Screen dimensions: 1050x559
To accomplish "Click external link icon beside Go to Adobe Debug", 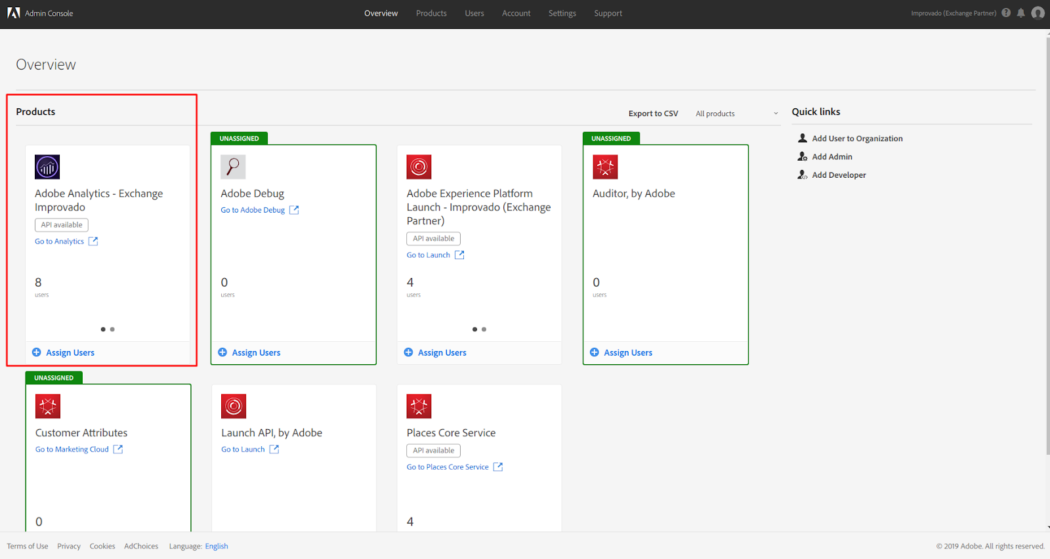I will click(x=294, y=210).
